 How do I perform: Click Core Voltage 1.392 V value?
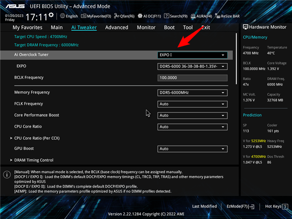click(273, 68)
